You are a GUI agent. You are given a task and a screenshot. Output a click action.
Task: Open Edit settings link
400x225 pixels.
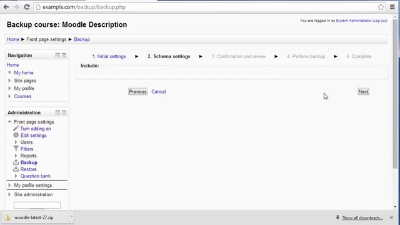33,136
